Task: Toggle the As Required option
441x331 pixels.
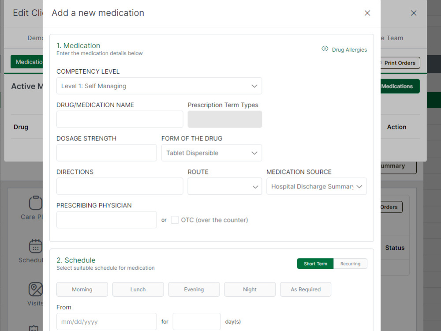Action: 306,290
